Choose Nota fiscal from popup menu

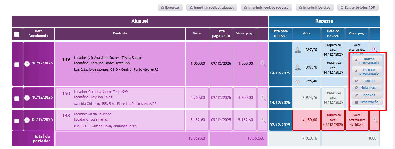pos(367,88)
